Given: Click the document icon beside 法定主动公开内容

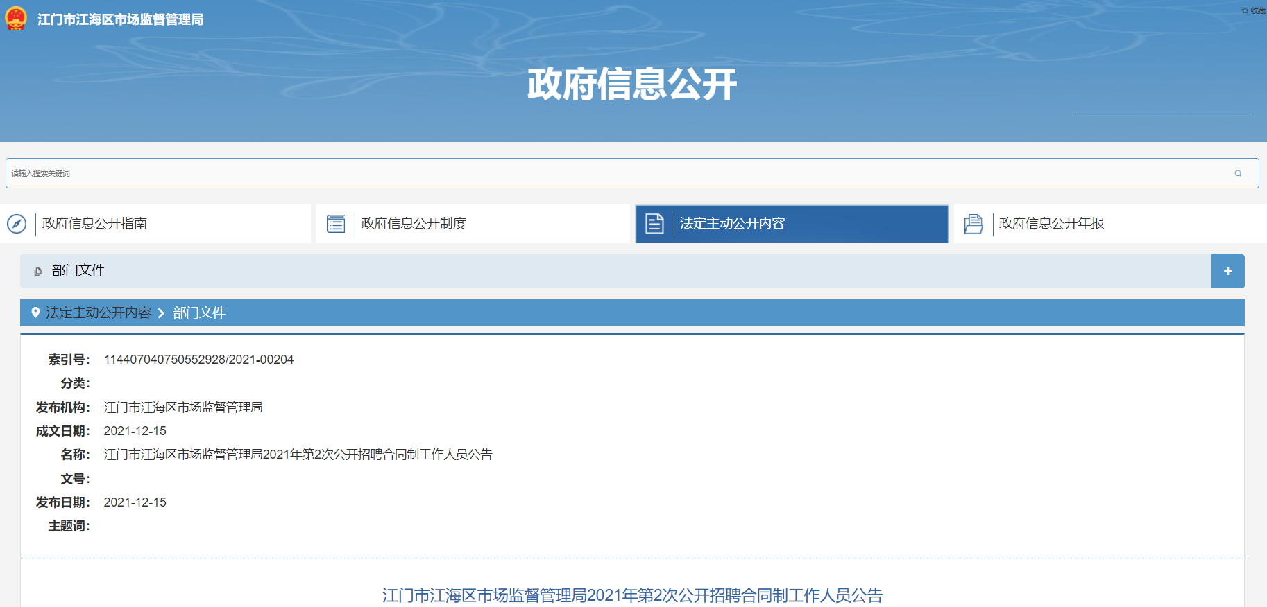Looking at the screenshot, I should (x=654, y=224).
